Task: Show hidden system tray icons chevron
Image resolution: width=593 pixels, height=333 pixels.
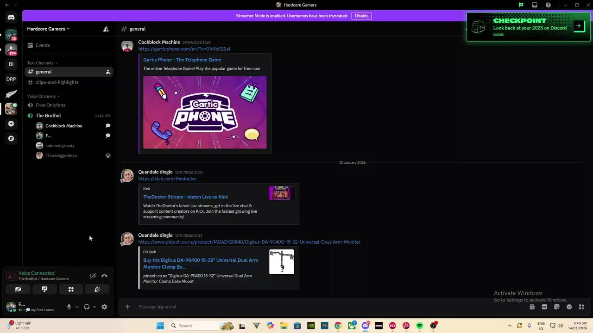Action: point(510,326)
